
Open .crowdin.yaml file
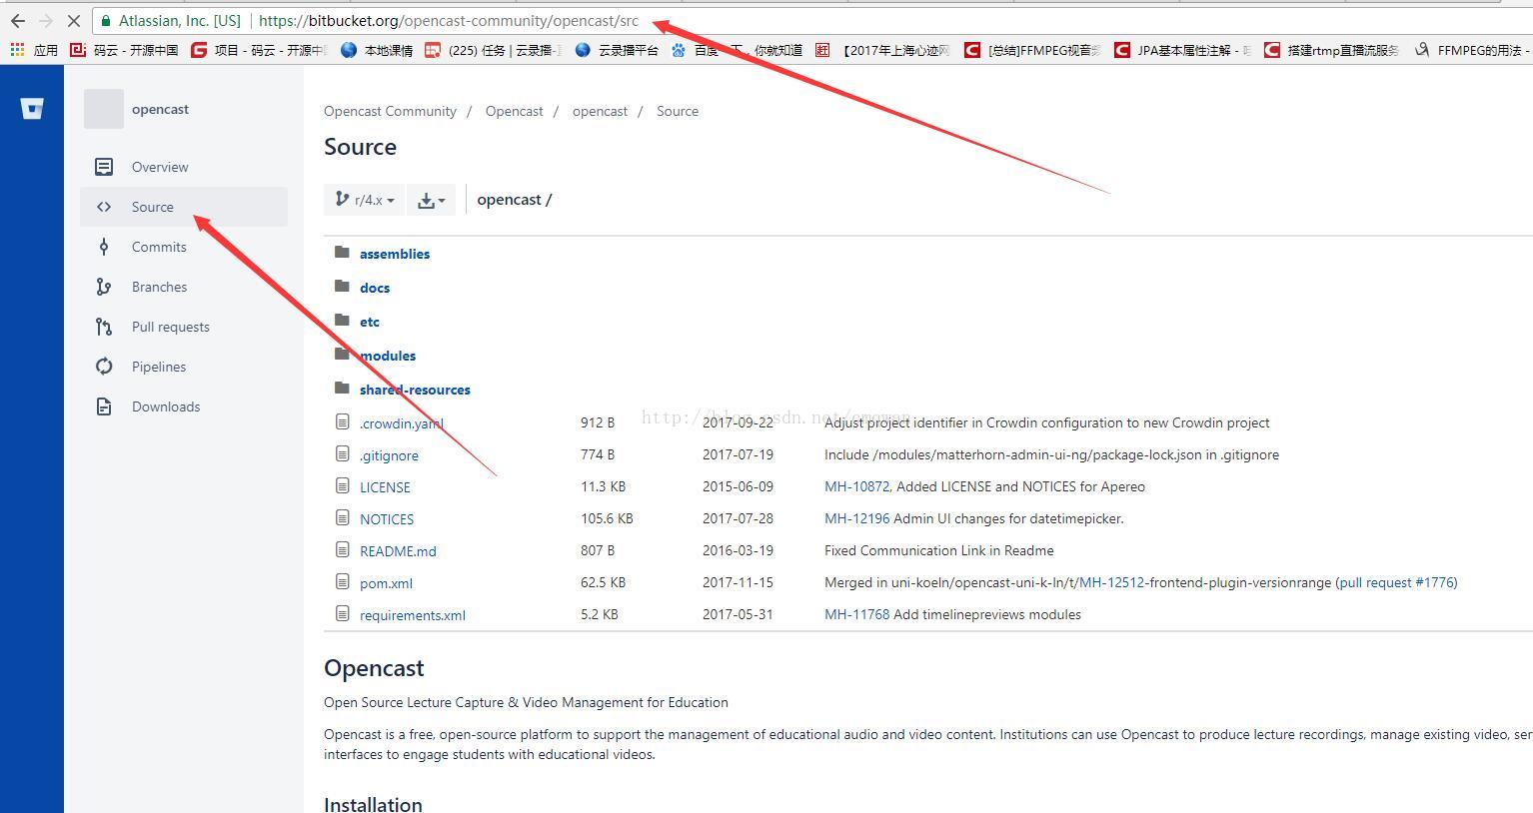[x=402, y=423]
